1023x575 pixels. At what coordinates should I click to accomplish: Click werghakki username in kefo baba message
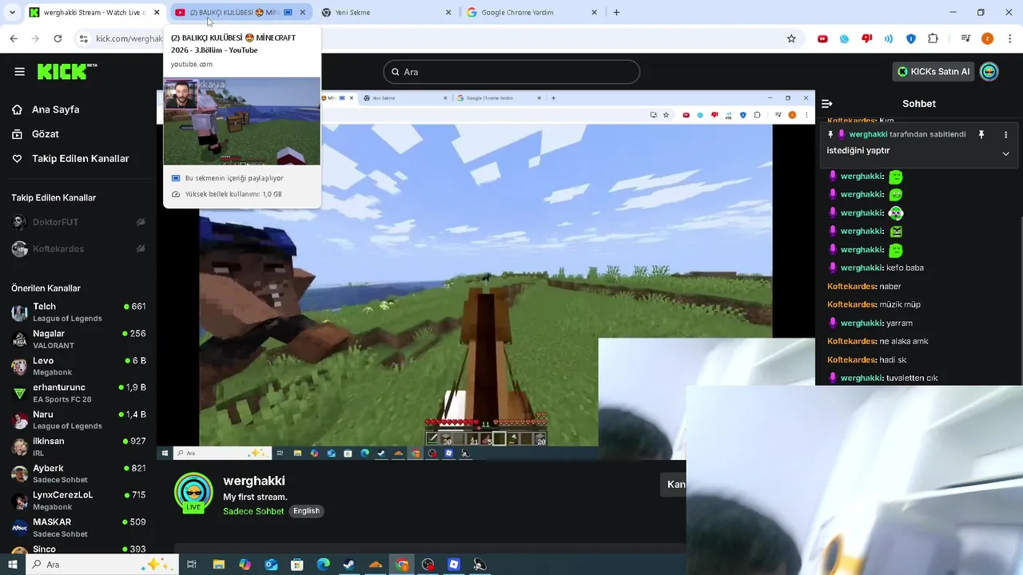(x=862, y=268)
